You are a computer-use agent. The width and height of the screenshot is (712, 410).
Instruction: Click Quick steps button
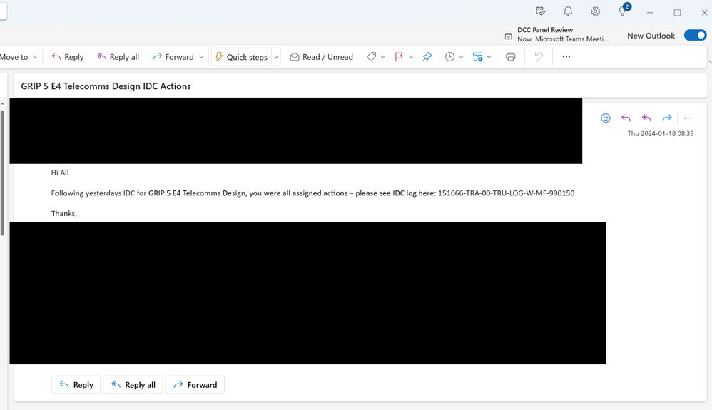pos(242,57)
